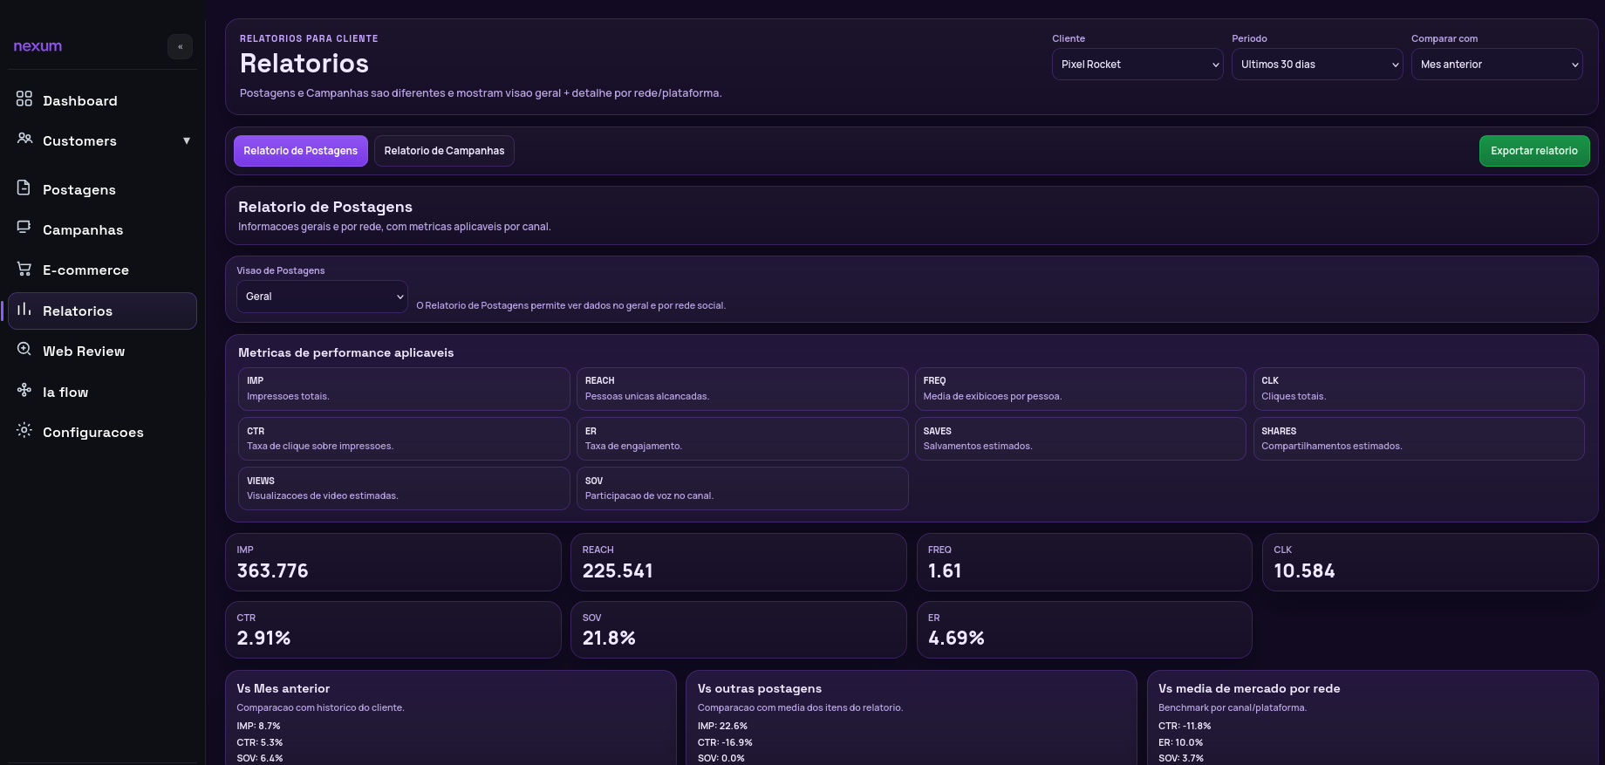This screenshot has height=765, width=1605.
Task: Click the Configuracoes gear icon
Action: tap(24, 431)
